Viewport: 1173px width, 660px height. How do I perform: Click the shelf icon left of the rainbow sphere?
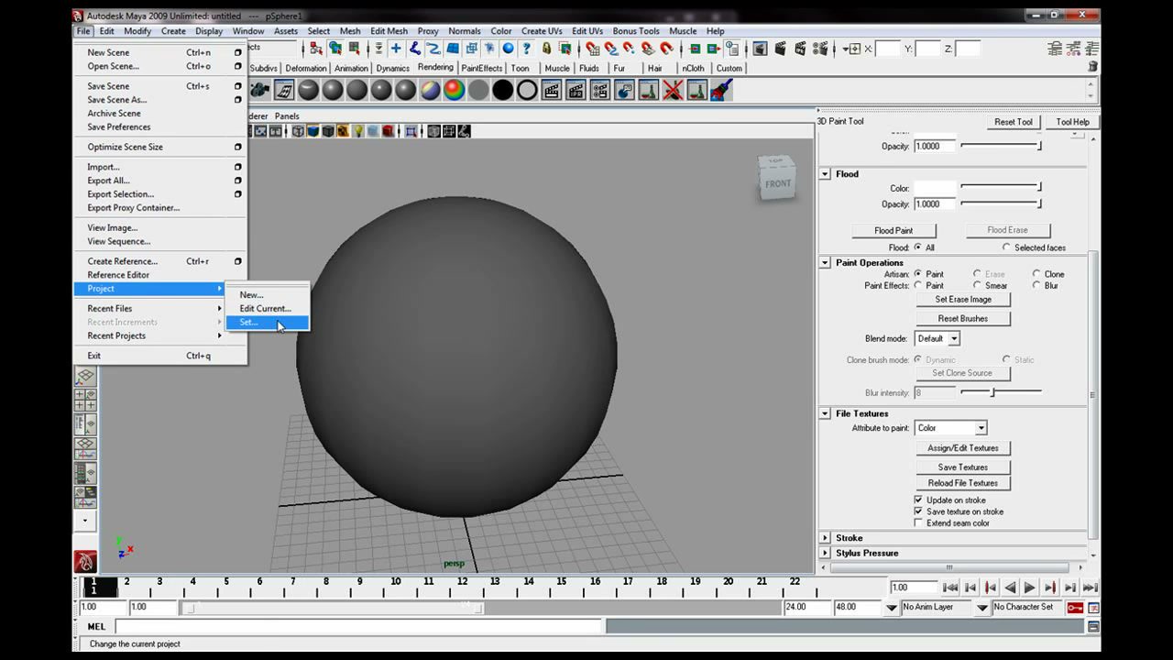click(431, 89)
